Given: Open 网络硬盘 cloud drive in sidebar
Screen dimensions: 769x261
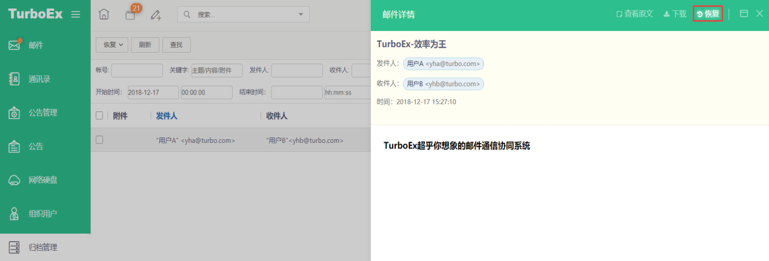Looking at the screenshot, I should (x=45, y=180).
